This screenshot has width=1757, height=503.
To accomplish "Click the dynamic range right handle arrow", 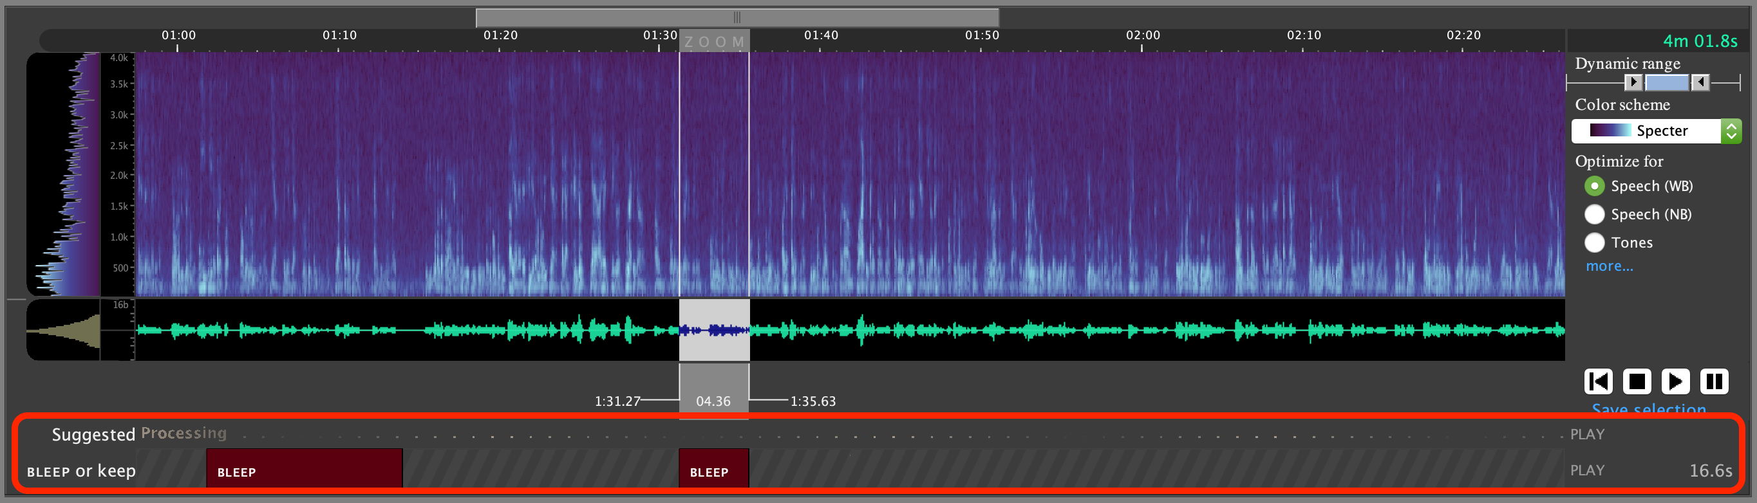I will 1700,82.
